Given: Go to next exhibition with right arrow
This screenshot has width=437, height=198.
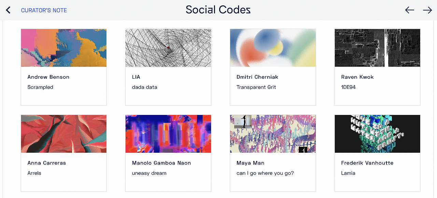Looking at the screenshot, I should tap(427, 10).
